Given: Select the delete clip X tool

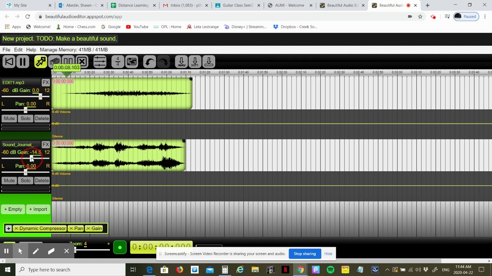Looking at the screenshot, I should tap(82, 62).
